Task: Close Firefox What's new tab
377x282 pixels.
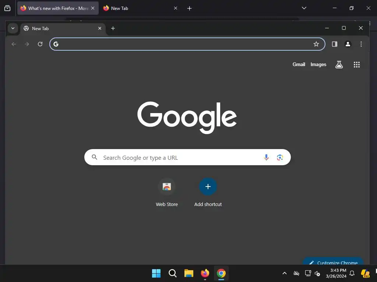Action: (x=93, y=8)
